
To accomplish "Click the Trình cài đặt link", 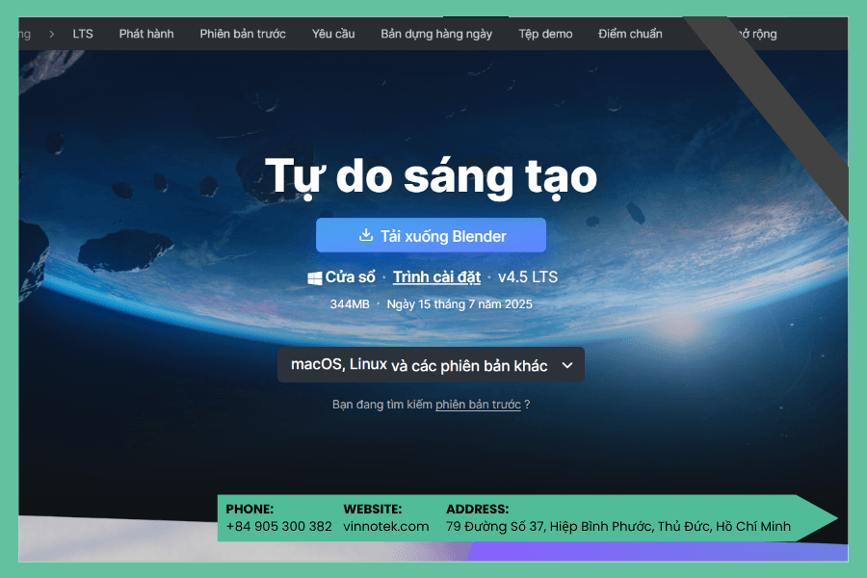I will pyautogui.click(x=436, y=277).
